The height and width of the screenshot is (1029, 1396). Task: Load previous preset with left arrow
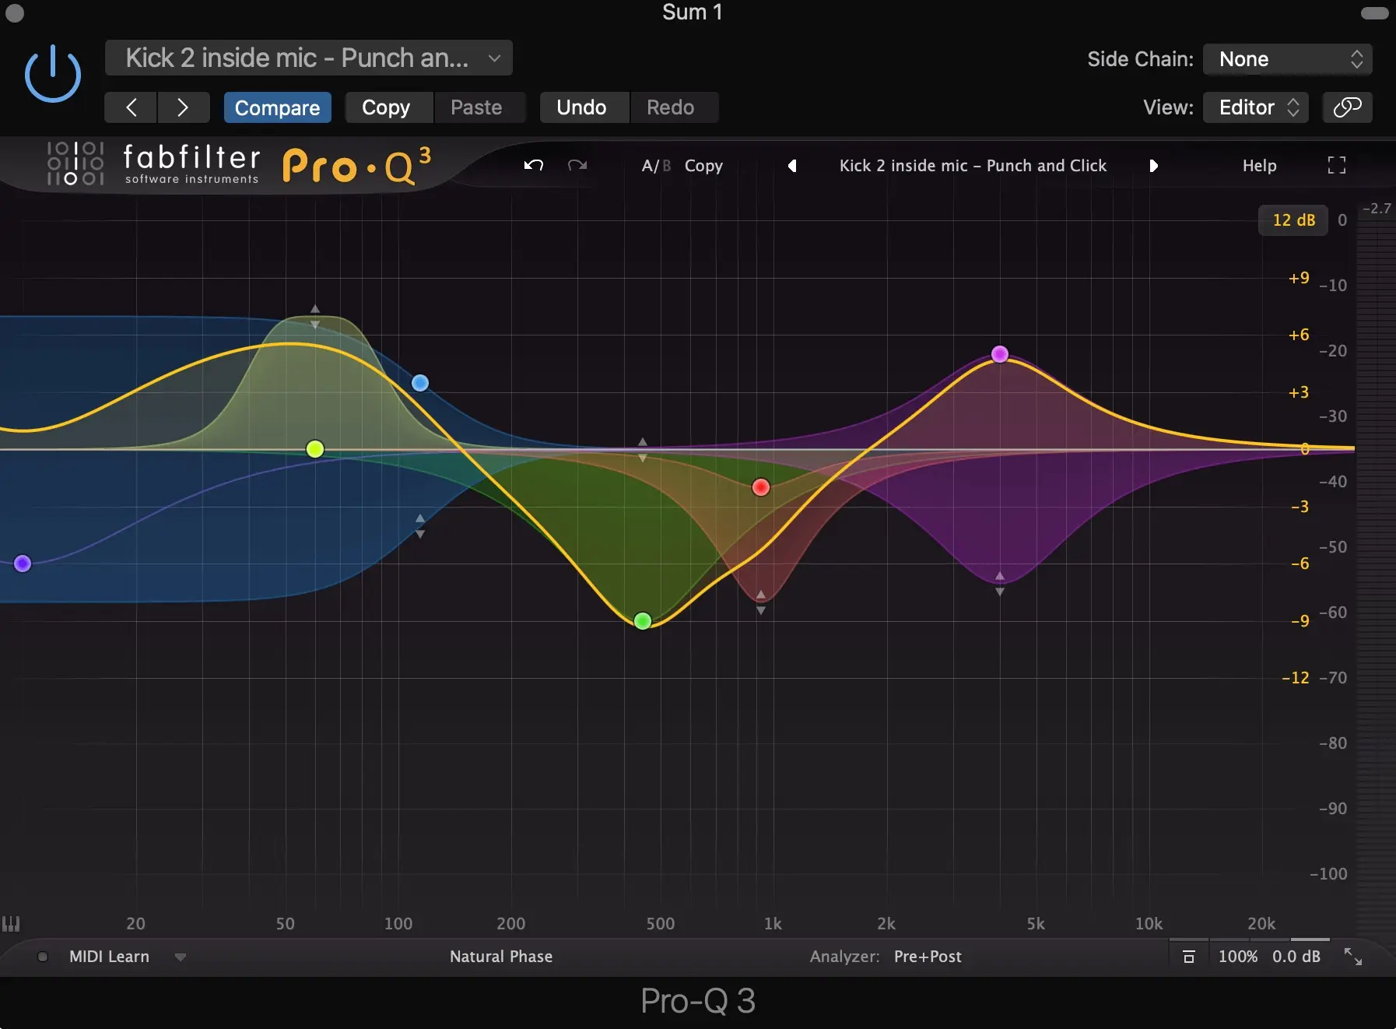[792, 166]
